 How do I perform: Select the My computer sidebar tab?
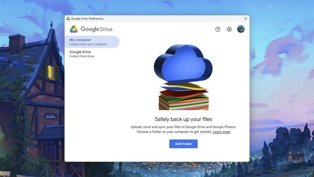(x=92, y=42)
